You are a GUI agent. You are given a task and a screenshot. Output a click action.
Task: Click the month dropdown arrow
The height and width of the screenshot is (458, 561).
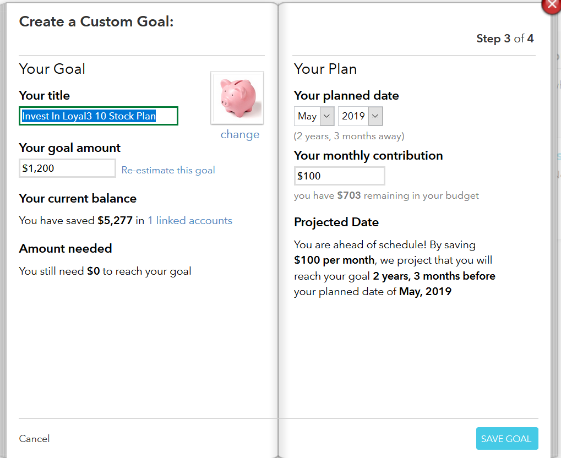(x=327, y=116)
